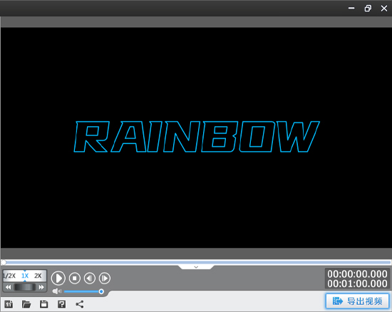Play the video preview

click(58, 278)
